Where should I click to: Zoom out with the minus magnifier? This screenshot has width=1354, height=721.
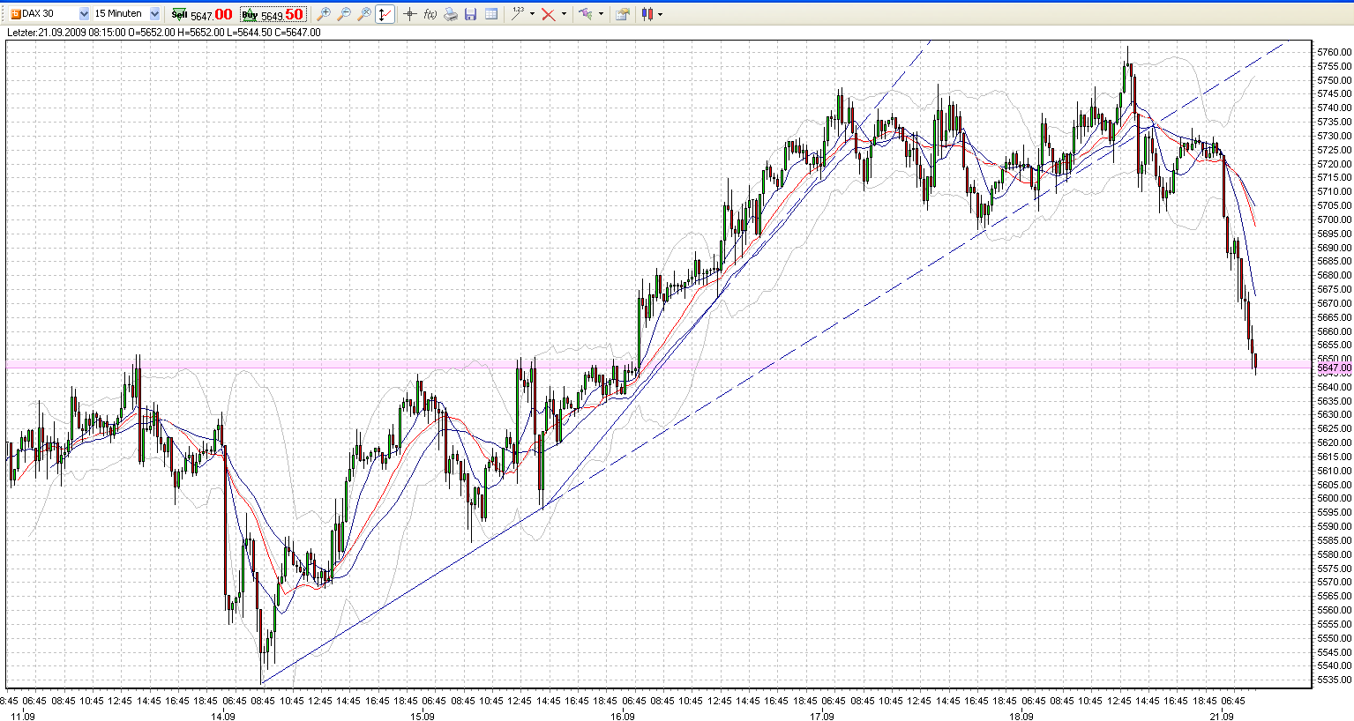point(344,14)
